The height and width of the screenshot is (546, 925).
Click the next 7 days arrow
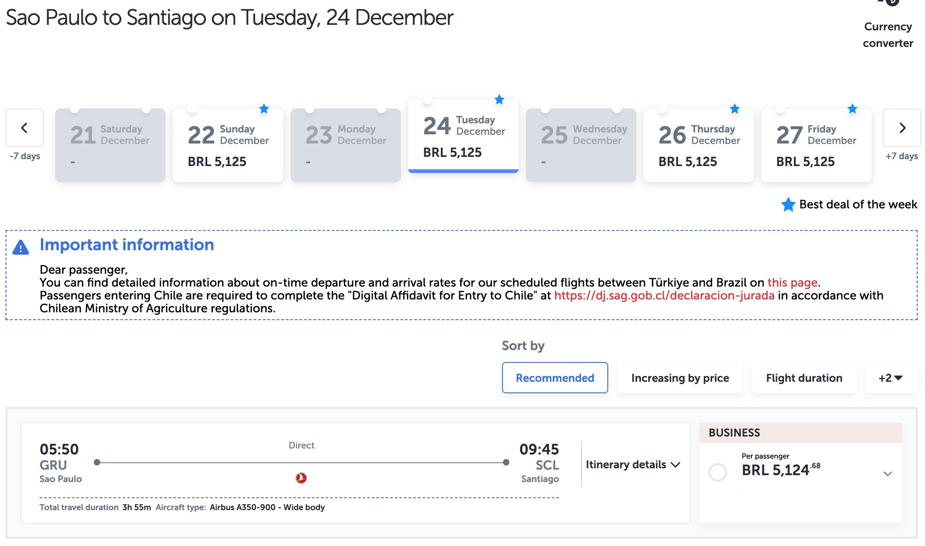(902, 128)
